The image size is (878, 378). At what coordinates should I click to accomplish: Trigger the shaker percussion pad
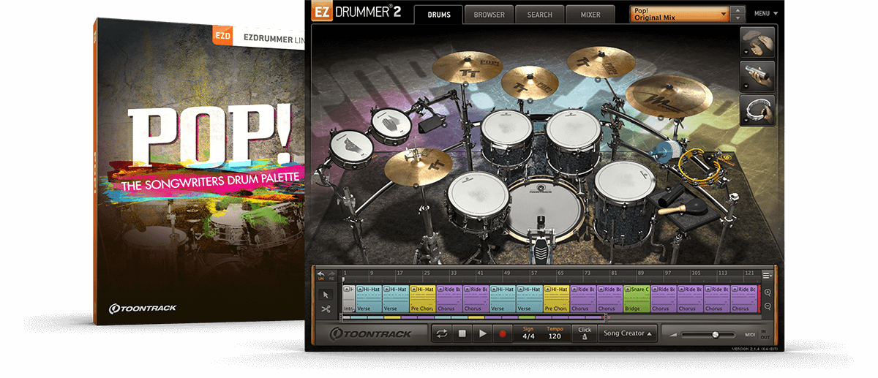pyautogui.click(x=757, y=76)
